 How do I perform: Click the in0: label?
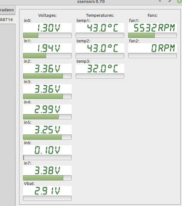tap(28, 21)
